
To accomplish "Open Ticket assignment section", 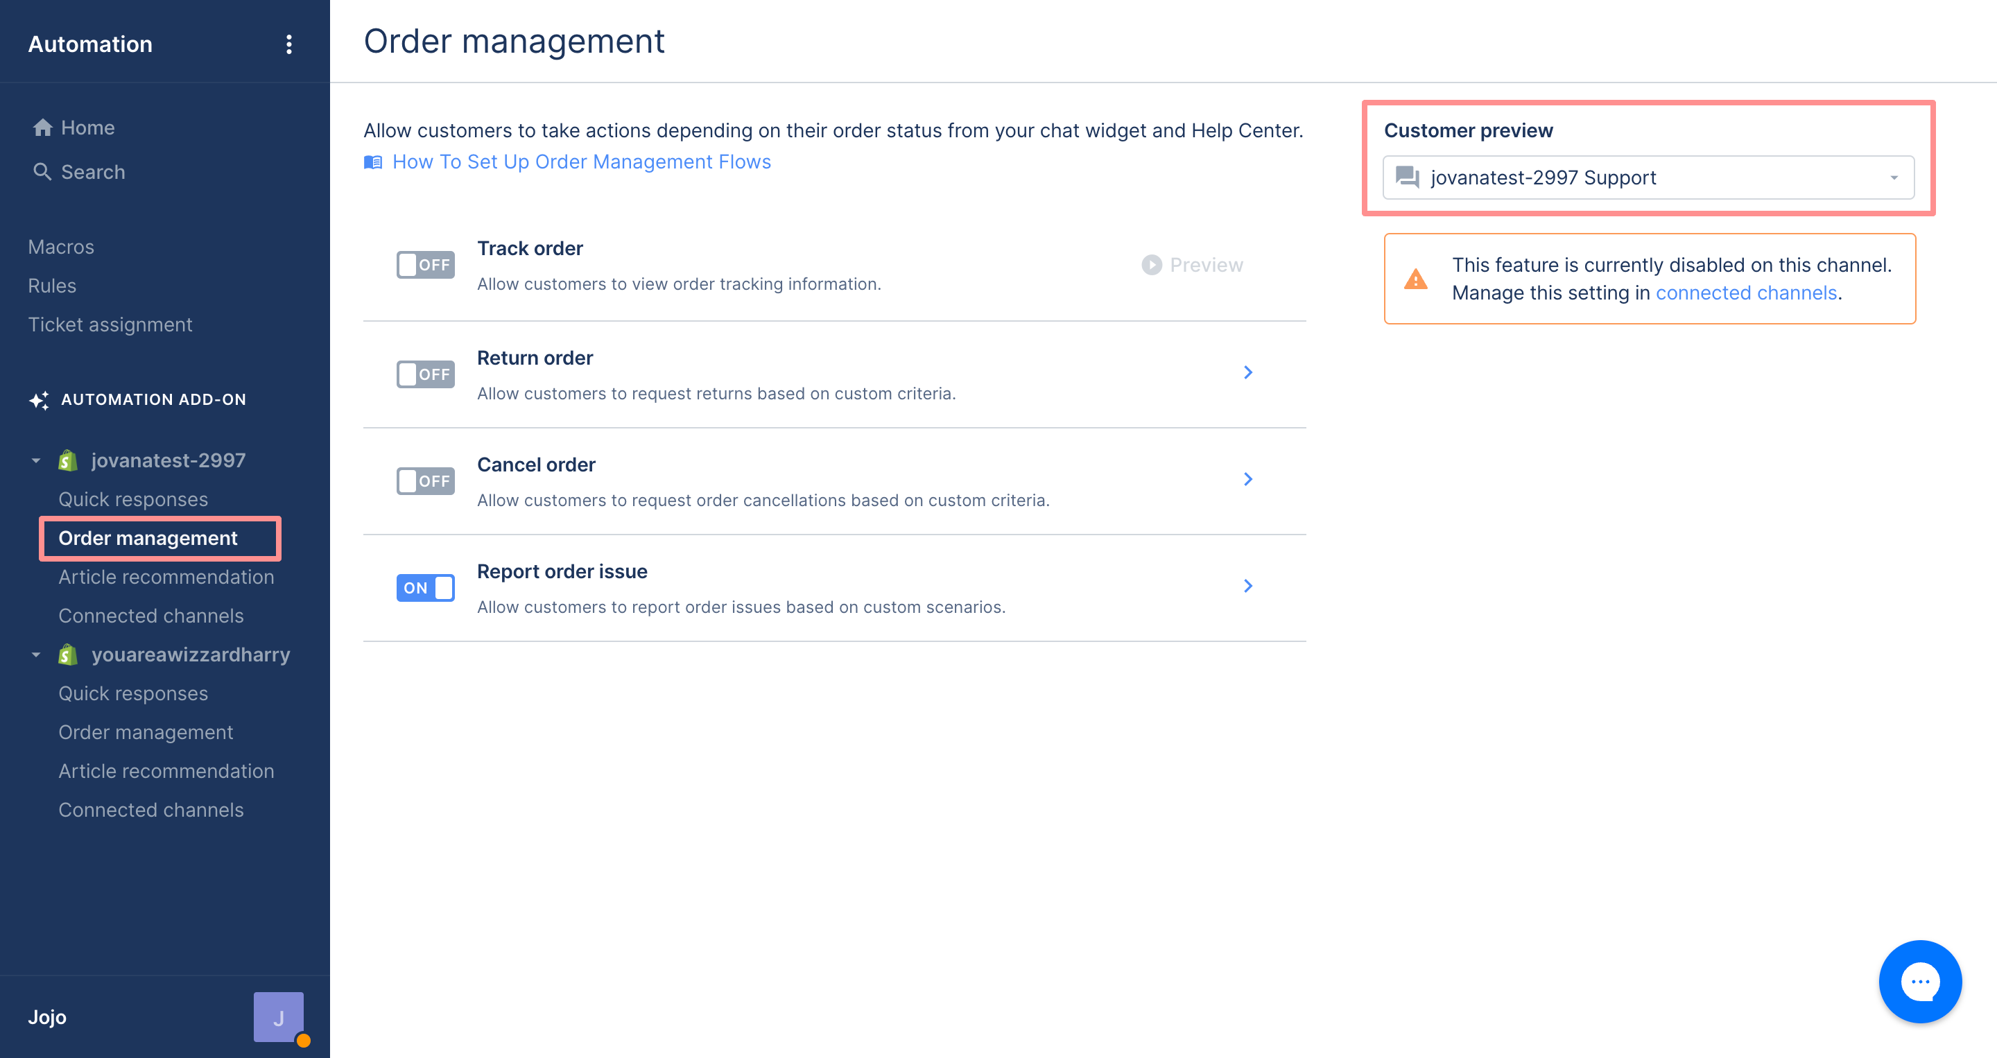I will pyautogui.click(x=110, y=324).
